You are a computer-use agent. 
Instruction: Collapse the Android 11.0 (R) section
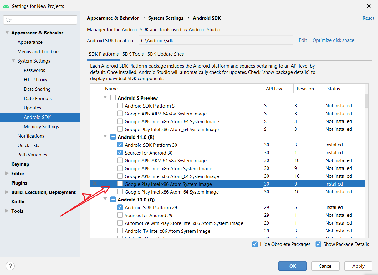[x=105, y=137]
